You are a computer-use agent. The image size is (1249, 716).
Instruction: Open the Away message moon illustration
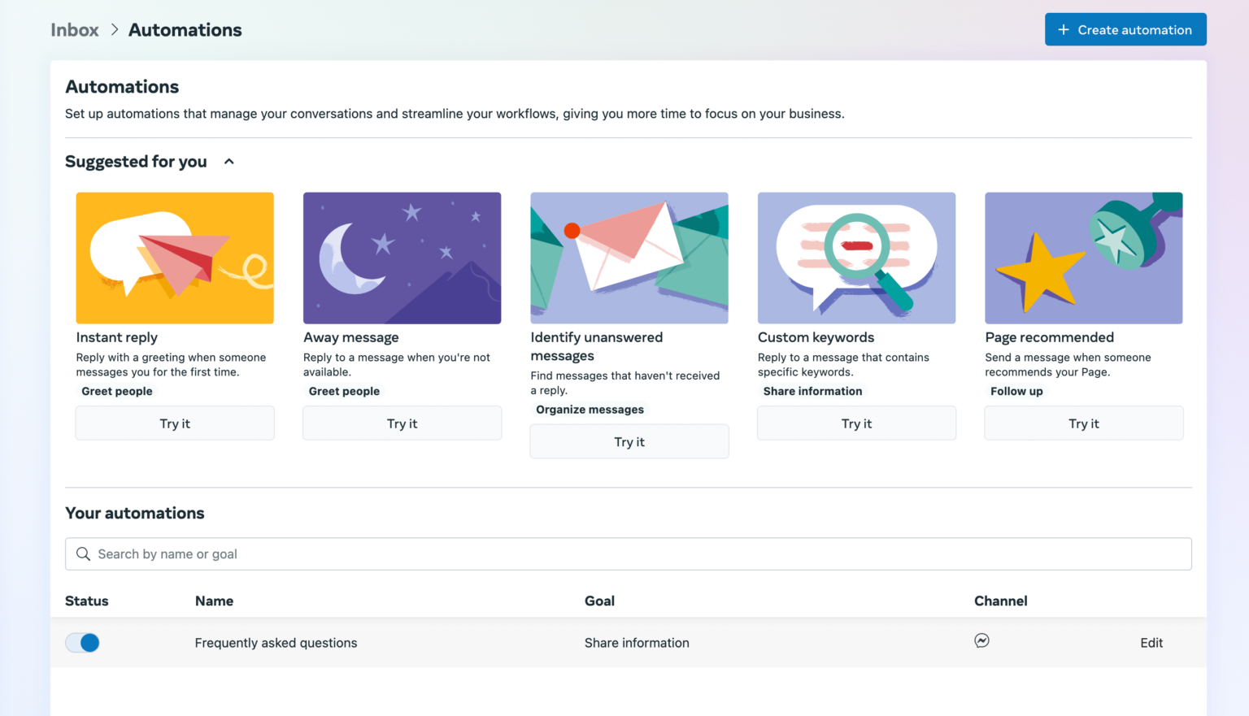402,258
